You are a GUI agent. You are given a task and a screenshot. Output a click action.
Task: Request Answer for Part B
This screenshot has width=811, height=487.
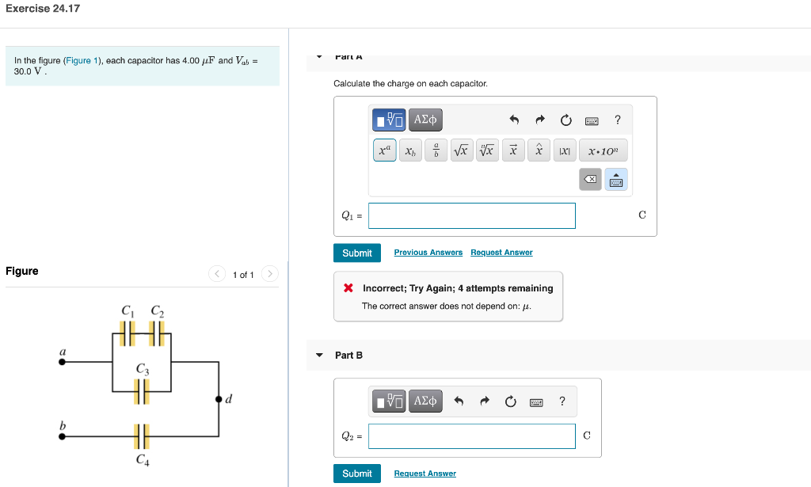pyautogui.click(x=425, y=474)
